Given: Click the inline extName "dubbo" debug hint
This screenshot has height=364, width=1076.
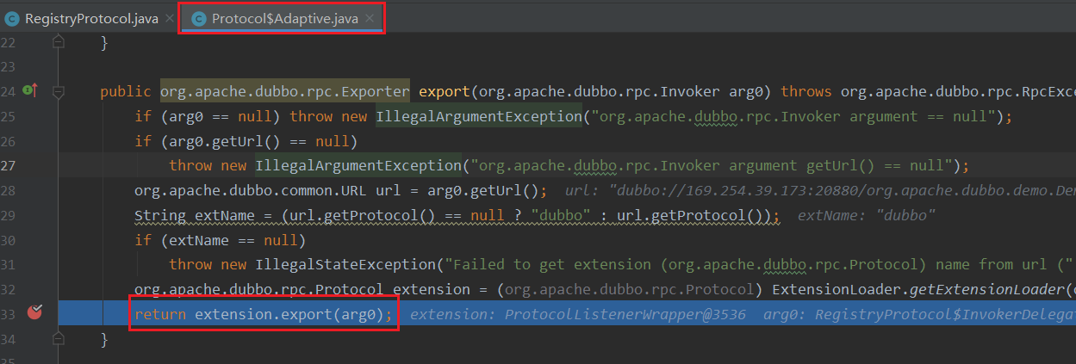Looking at the screenshot, I should click(x=867, y=215).
